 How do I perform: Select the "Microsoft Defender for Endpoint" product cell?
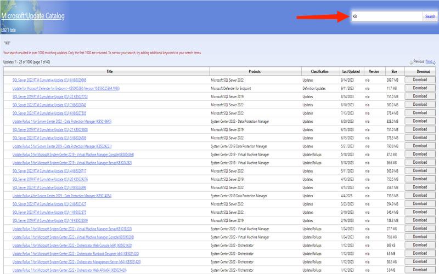click(x=230, y=88)
